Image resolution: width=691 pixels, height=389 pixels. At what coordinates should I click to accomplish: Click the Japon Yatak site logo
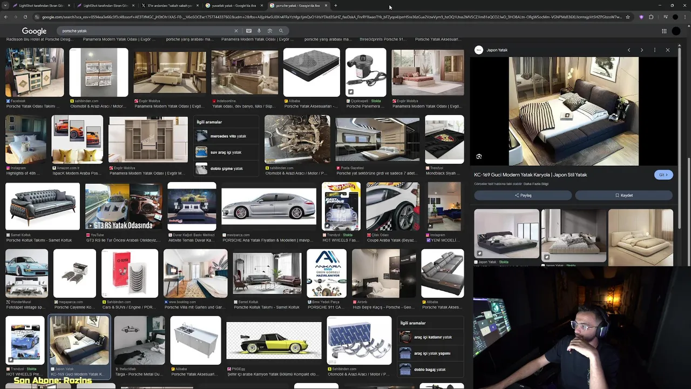(x=478, y=50)
